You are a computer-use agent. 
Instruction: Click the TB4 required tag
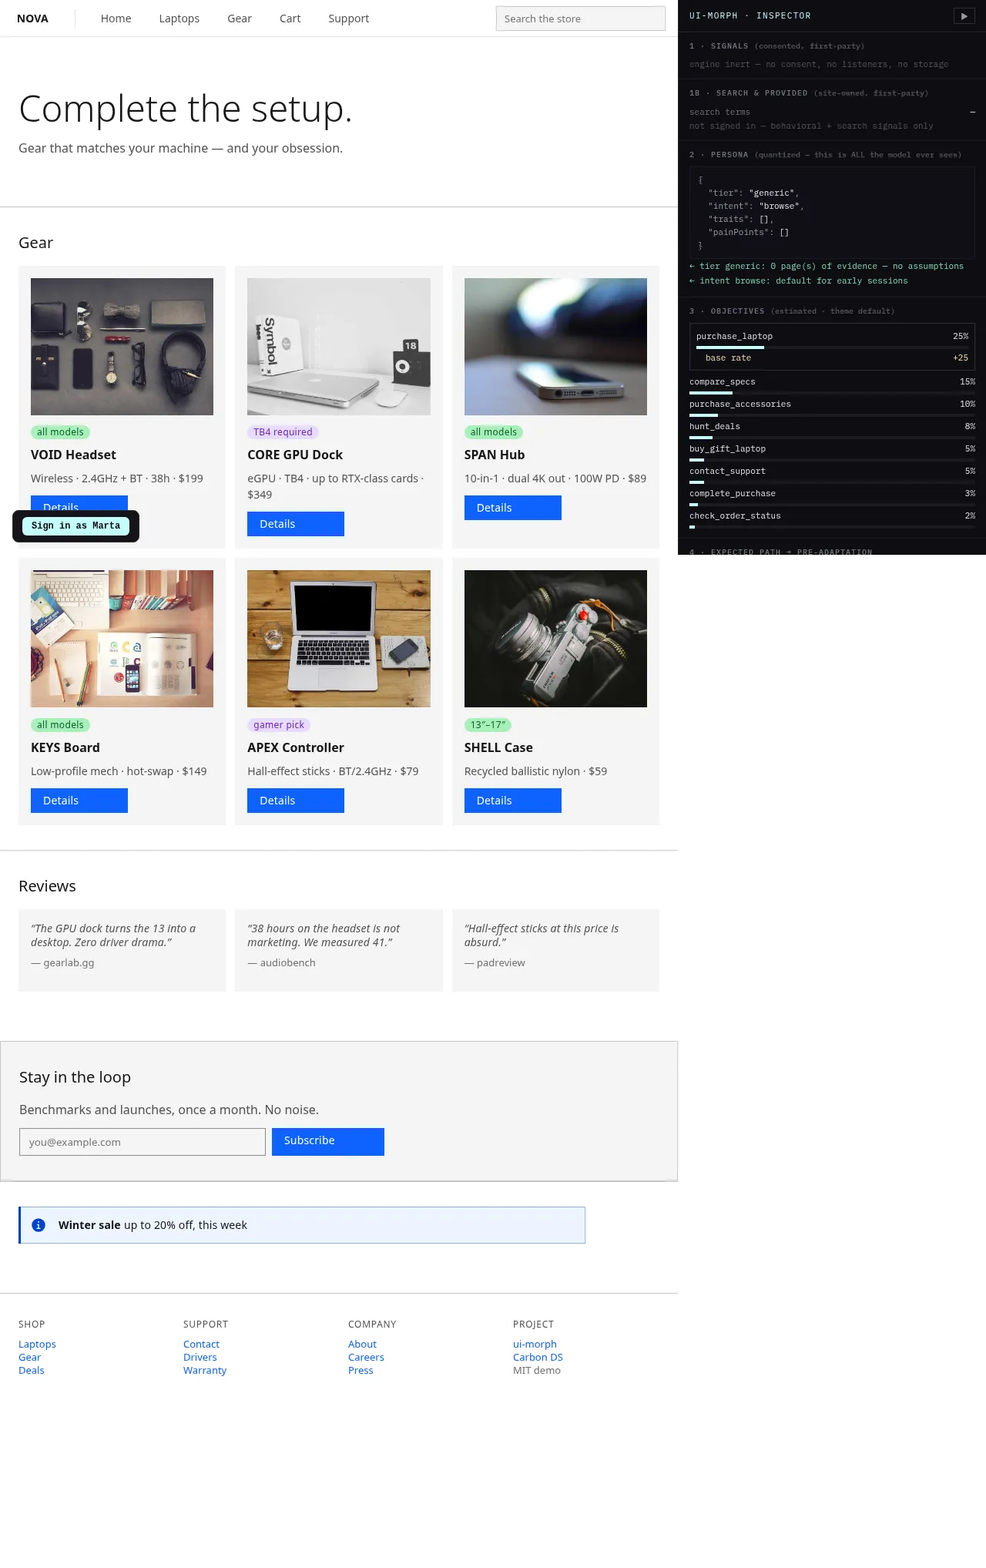click(x=283, y=432)
